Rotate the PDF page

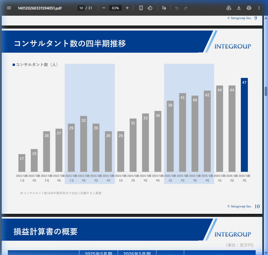150,8
